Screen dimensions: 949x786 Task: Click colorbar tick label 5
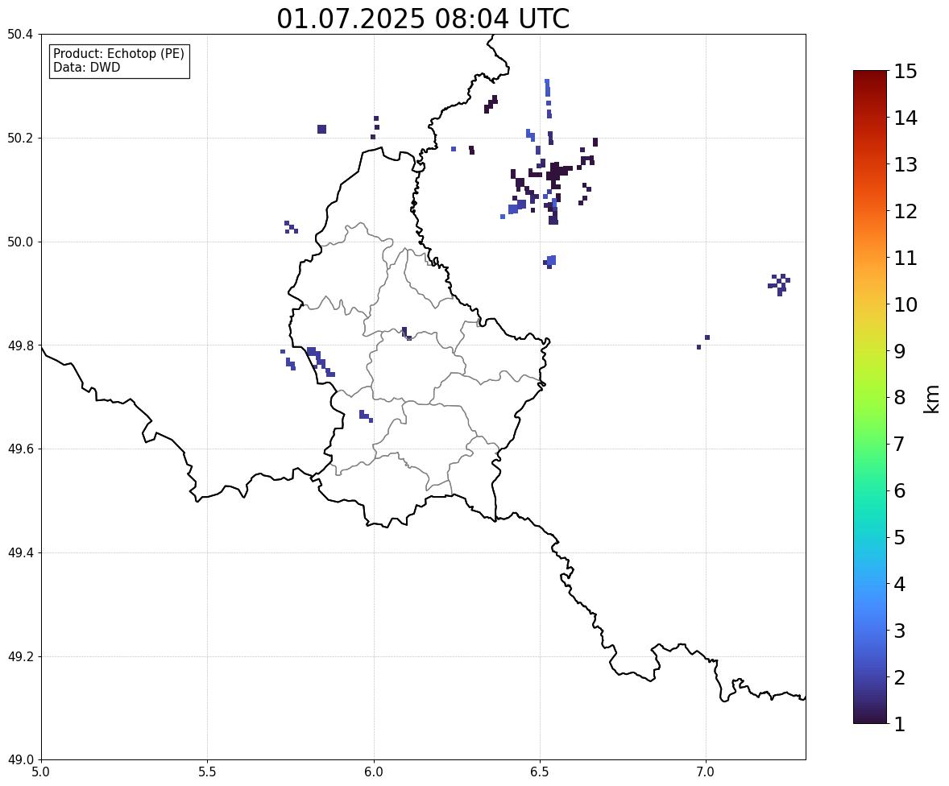coord(900,537)
